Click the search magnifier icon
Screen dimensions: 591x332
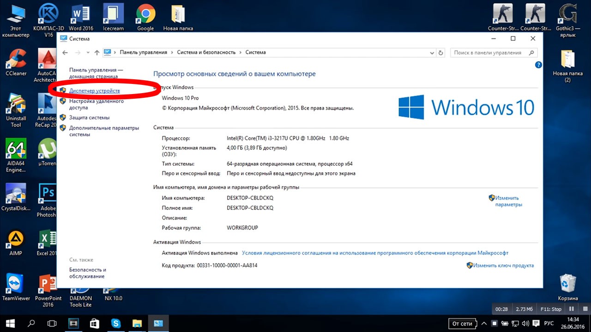[532, 53]
